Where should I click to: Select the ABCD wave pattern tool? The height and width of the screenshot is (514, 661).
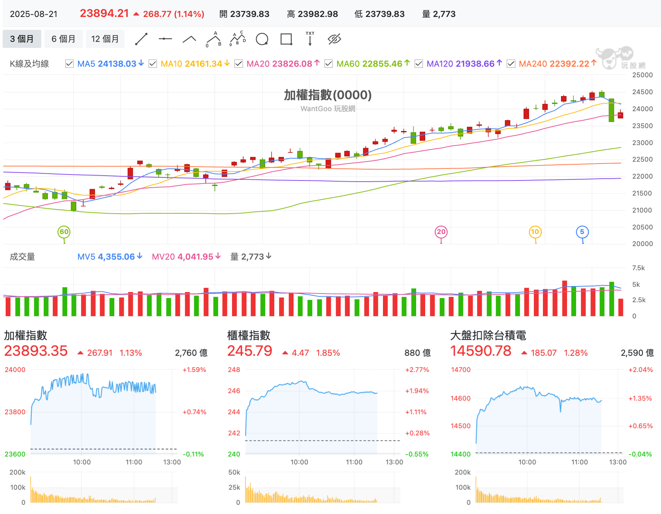[238, 39]
